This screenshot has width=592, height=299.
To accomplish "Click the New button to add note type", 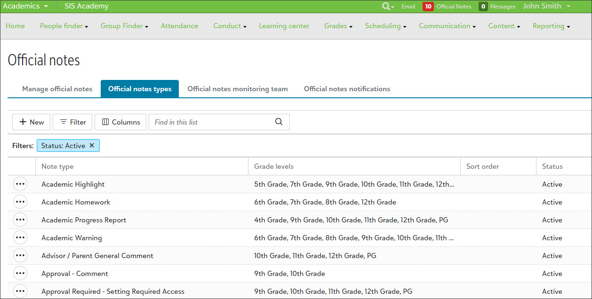I will [x=32, y=122].
